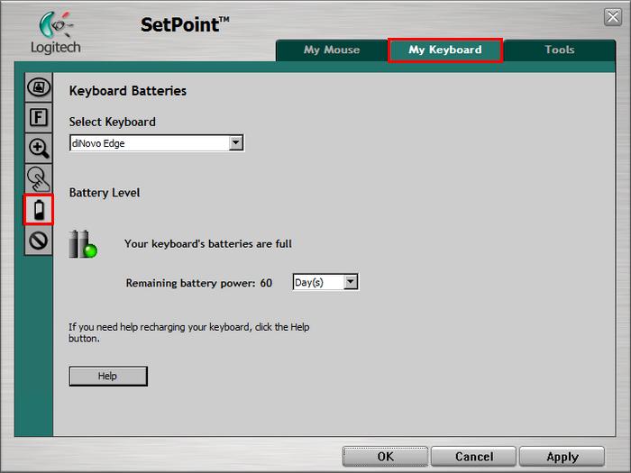
Task: Click the Logitech logo
Action: [56, 33]
